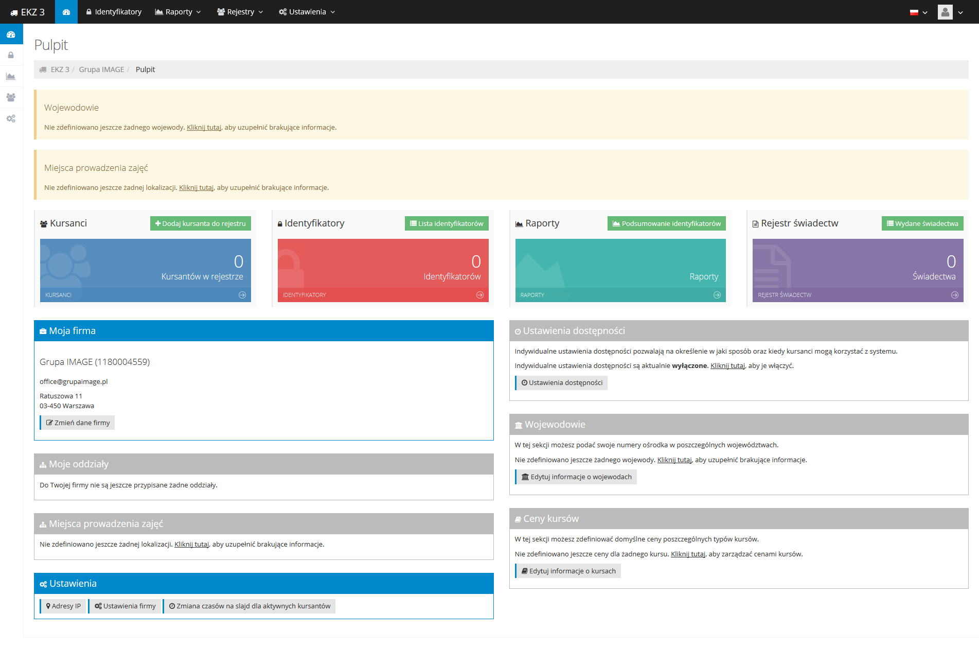
Task: Click Kliknij tutaj in Miejsca prowadzenia zajęć alert
Action: (196, 188)
